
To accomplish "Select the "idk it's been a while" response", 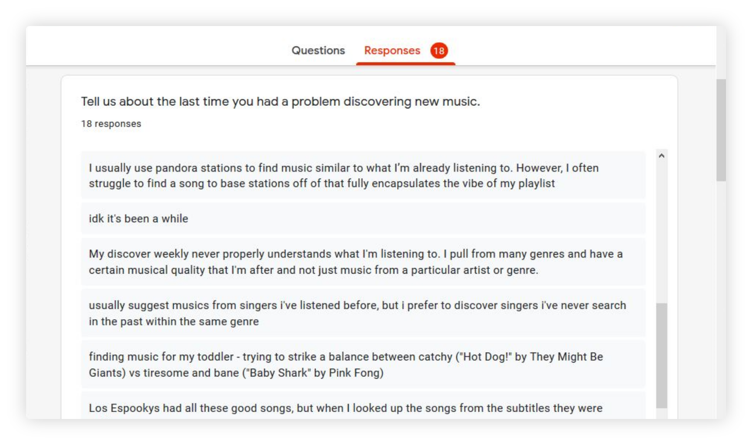I will (363, 219).
